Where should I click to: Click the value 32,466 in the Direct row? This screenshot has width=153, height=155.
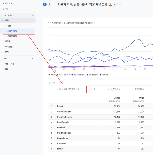point(117,106)
